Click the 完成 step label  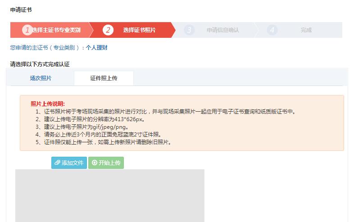306,30
